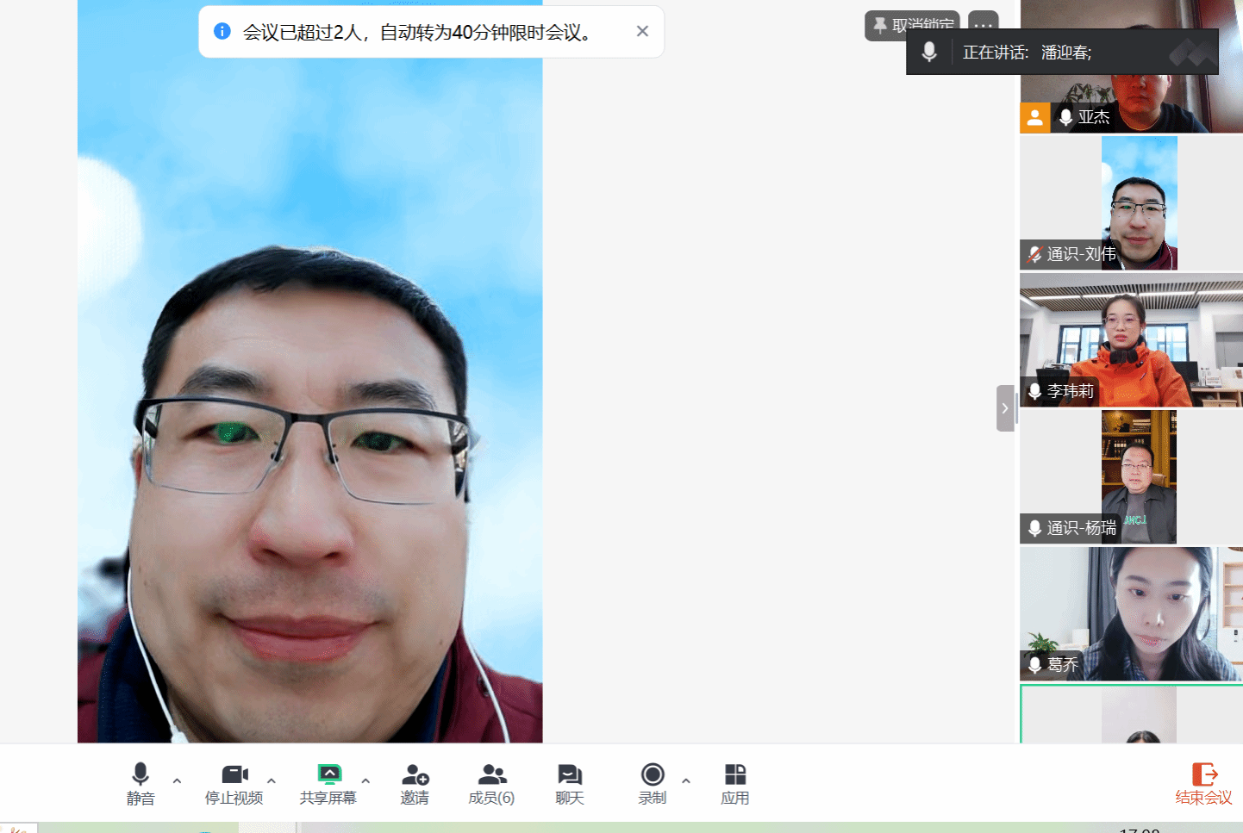Start screen sharing with 共享屏幕

click(x=328, y=783)
